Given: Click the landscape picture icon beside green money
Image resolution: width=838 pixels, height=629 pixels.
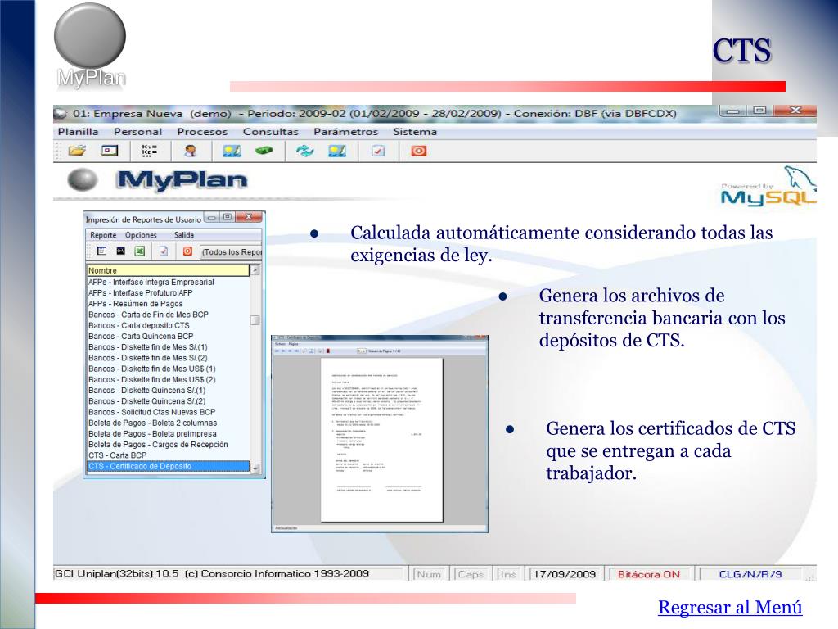Looking at the screenshot, I should tap(232, 151).
